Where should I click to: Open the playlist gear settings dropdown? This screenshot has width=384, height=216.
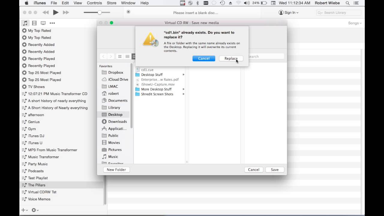[x=35, y=210]
